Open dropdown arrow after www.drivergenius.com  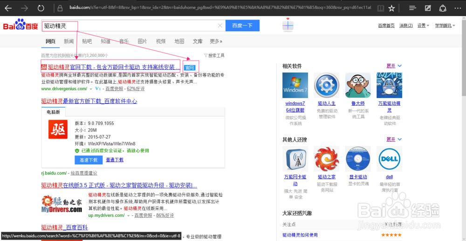click(x=91, y=89)
